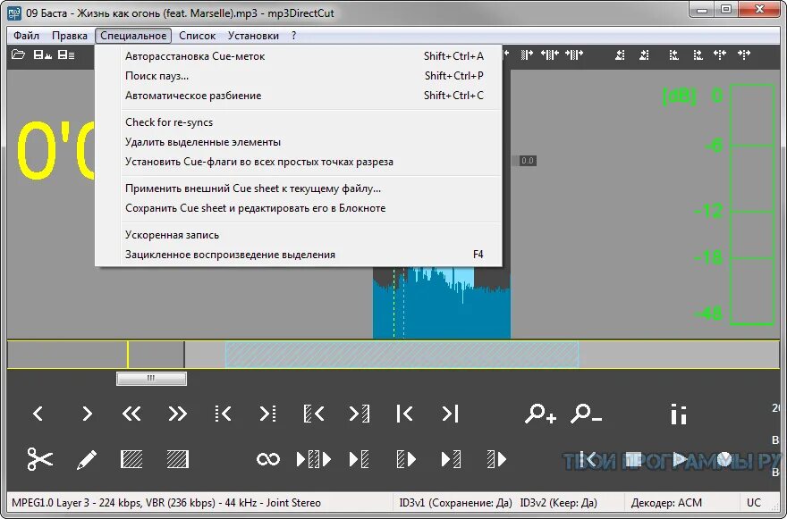Screen dimensions: 787x519
Task: Click the Play transport button
Action: [680, 459]
